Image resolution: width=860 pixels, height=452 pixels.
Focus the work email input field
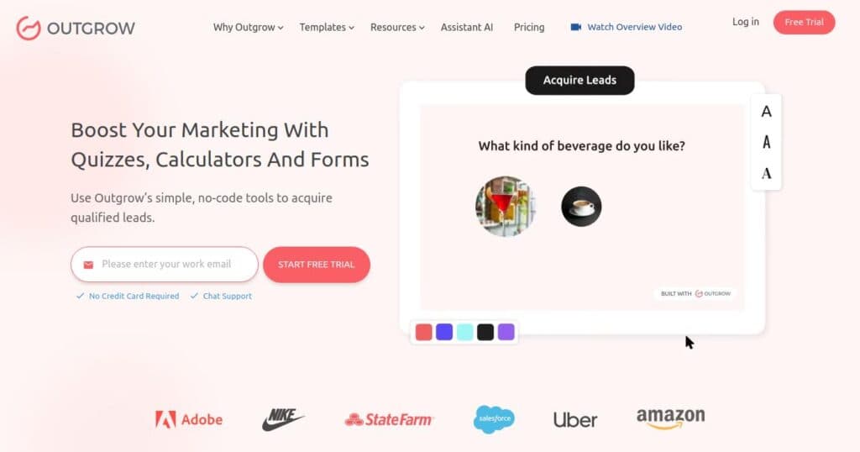165,265
